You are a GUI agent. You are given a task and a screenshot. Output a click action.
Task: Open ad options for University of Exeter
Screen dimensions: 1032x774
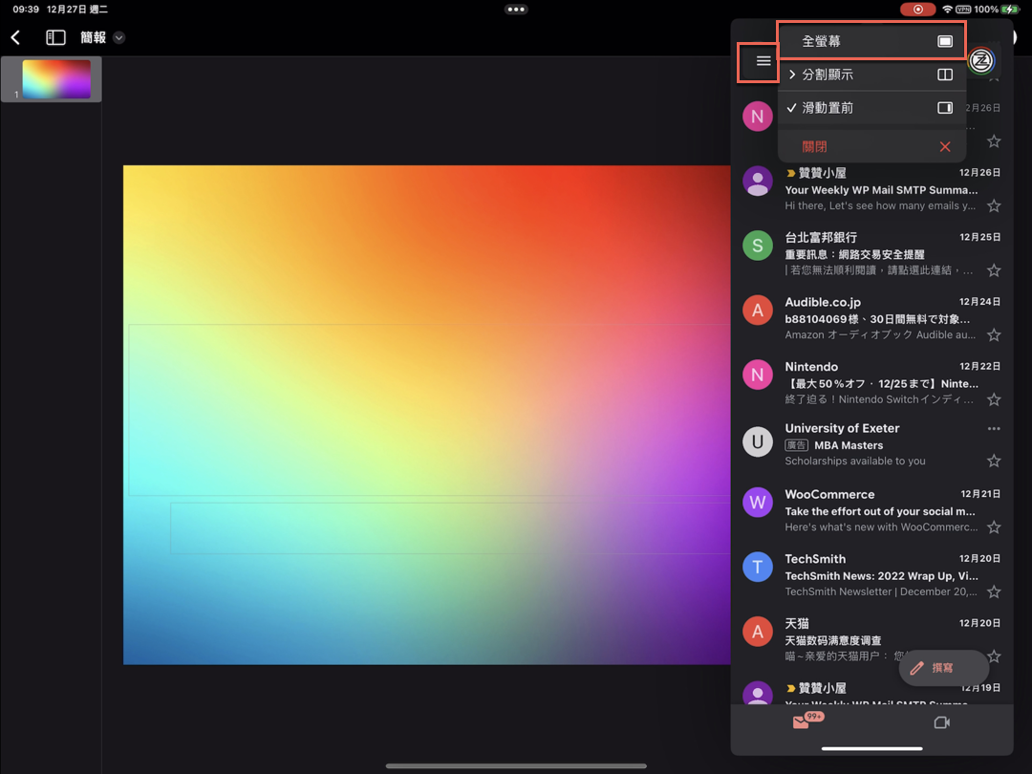point(994,429)
